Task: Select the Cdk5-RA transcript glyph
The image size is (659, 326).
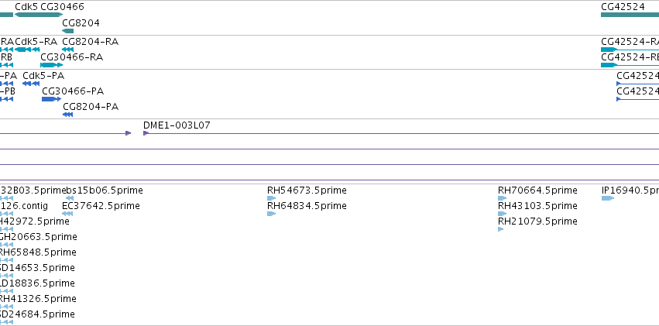Action: point(27,50)
